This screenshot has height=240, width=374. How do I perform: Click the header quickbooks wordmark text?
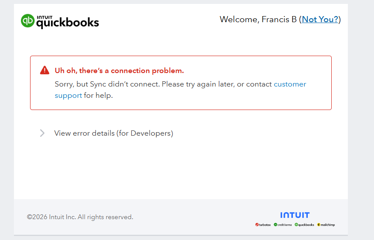point(68,22)
